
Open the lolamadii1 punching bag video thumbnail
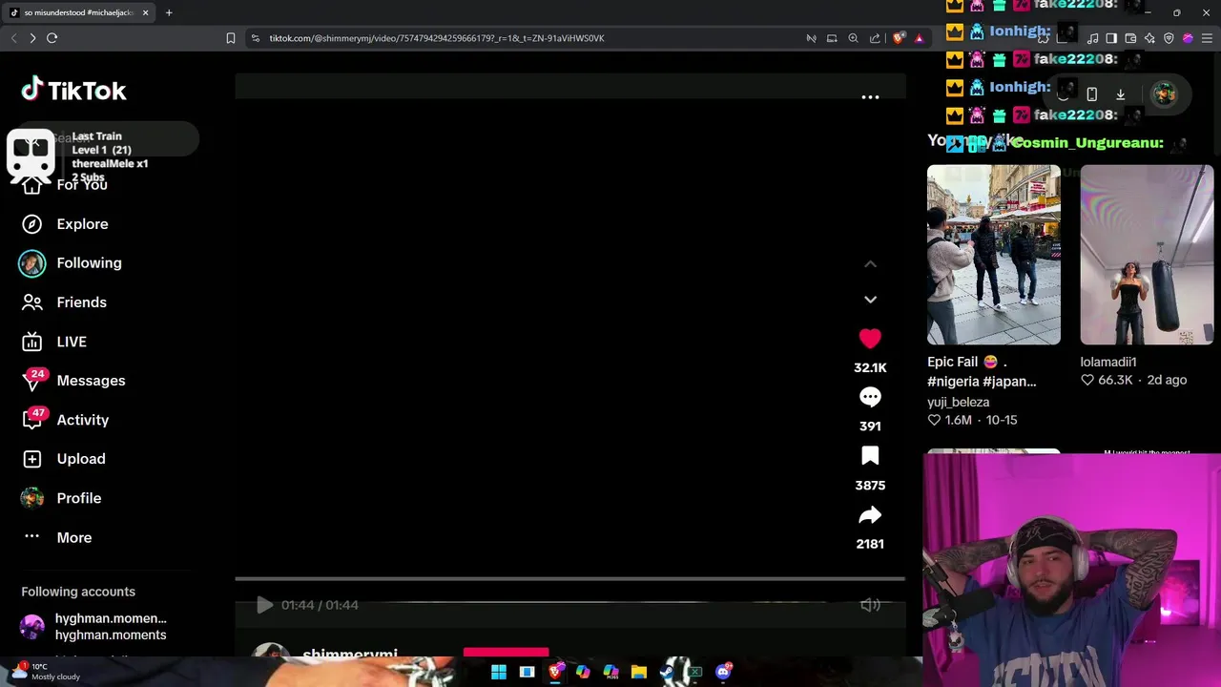(x=1147, y=255)
